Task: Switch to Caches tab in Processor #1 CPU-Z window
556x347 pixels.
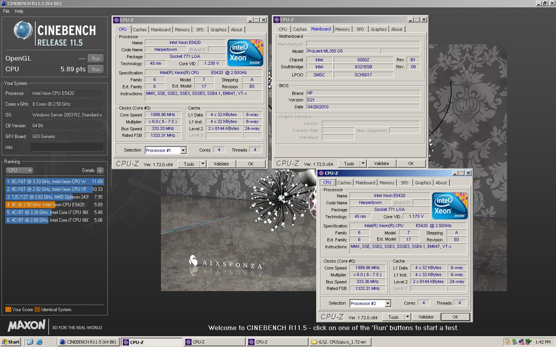Action: coord(140,30)
